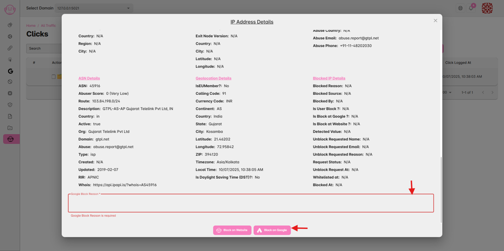This screenshot has height=251, width=504.
Task: Open the Google G sidebar icon
Action: (x=10, y=71)
